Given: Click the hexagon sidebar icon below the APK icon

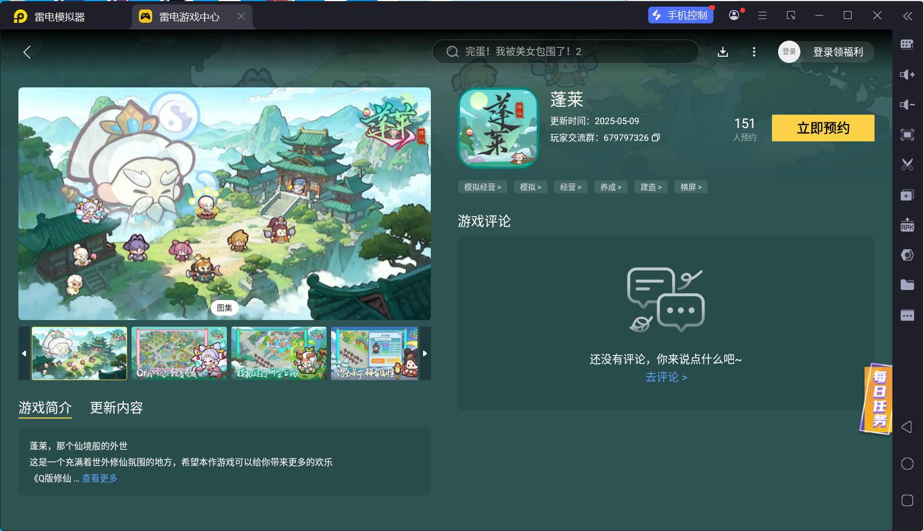Looking at the screenshot, I should [907, 255].
